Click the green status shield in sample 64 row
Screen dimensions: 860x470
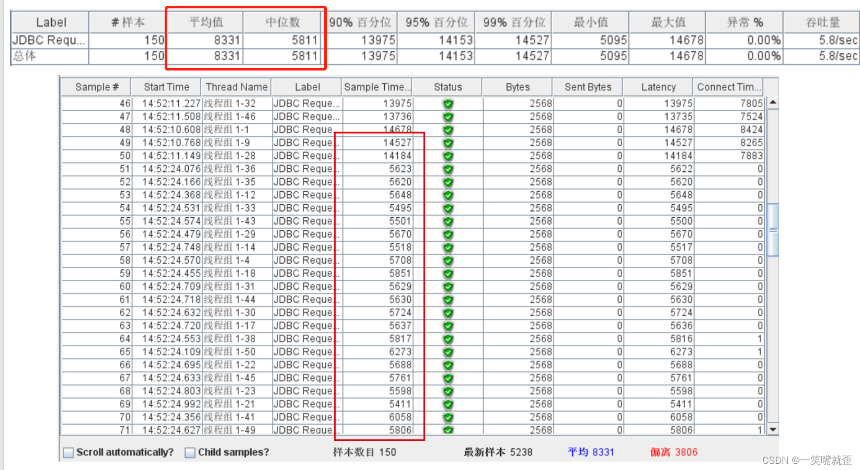[x=448, y=339]
